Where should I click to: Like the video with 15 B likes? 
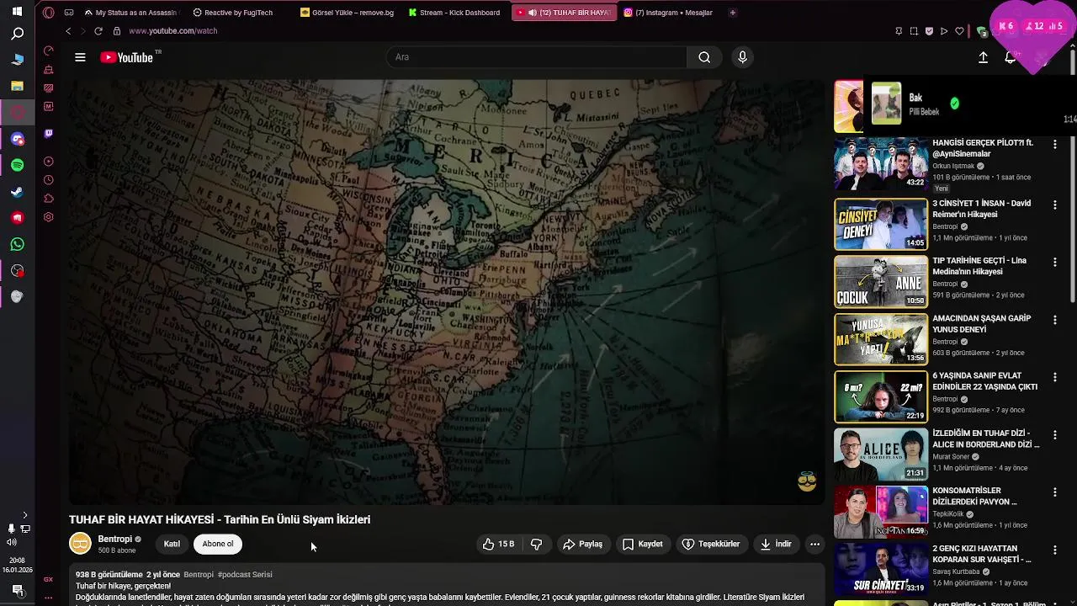[498, 545]
